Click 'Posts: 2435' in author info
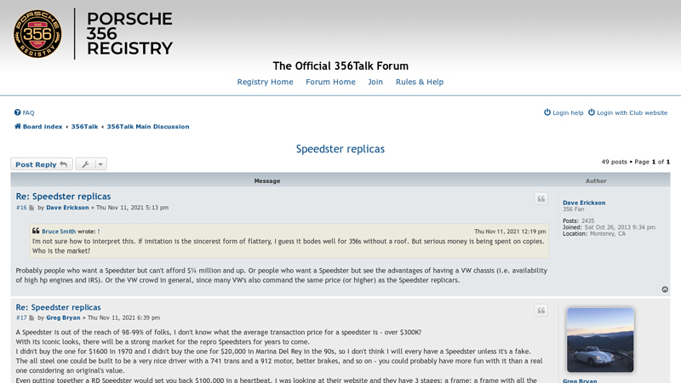Viewport: 681px width, 383px height. pyautogui.click(x=579, y=221)
